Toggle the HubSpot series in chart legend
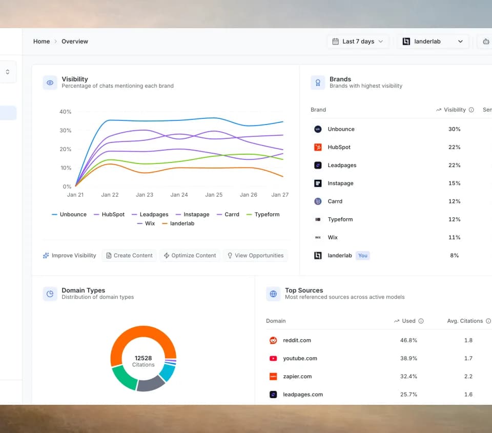This screenshot has width=492, height=433. point(109,214)
